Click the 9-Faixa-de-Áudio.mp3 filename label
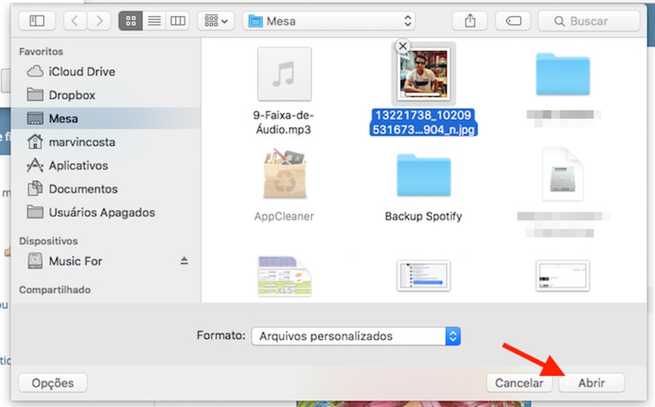Image resolution: width=655 pixels, height=407 pixels. [x=284, y=122]
